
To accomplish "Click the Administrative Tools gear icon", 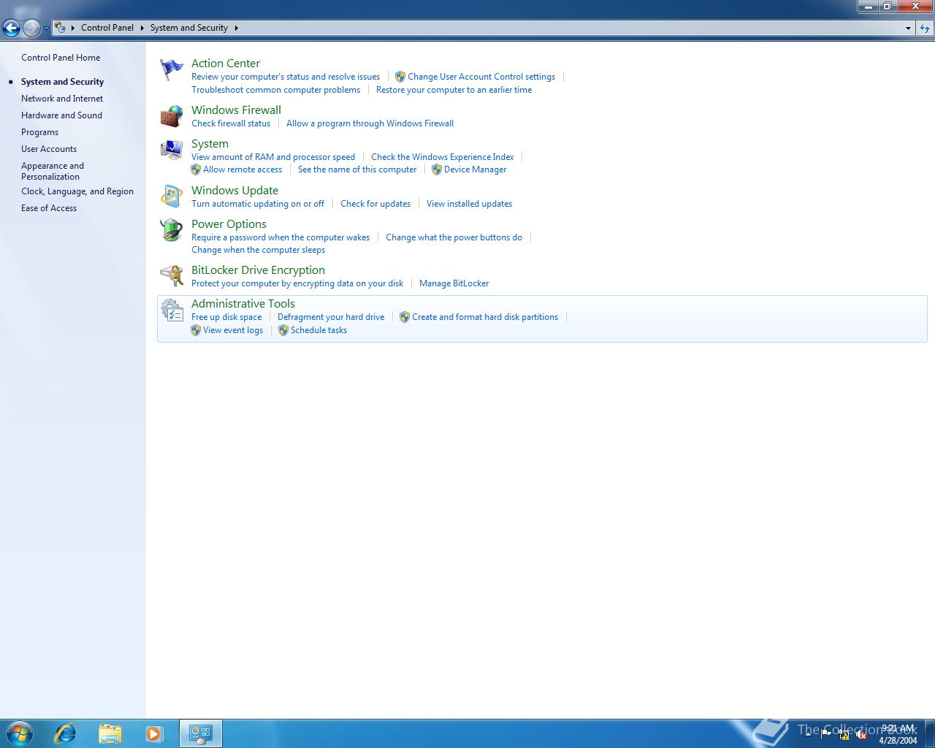I will (172, 310).
